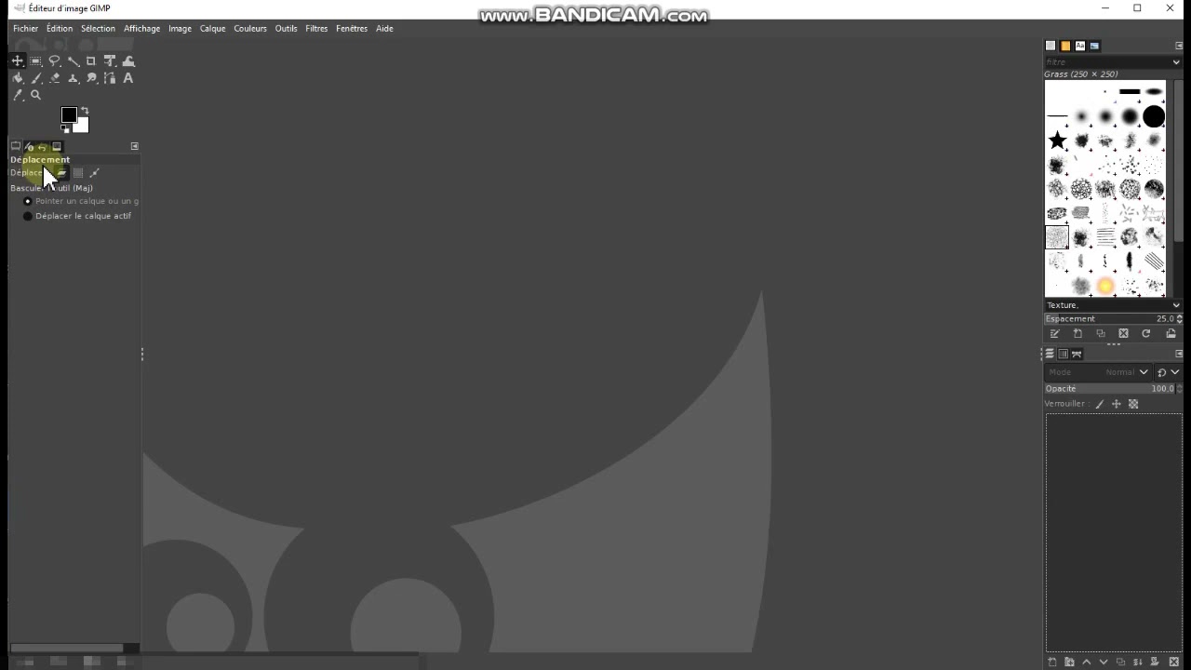Open the Aide menu

click(384, 28)
